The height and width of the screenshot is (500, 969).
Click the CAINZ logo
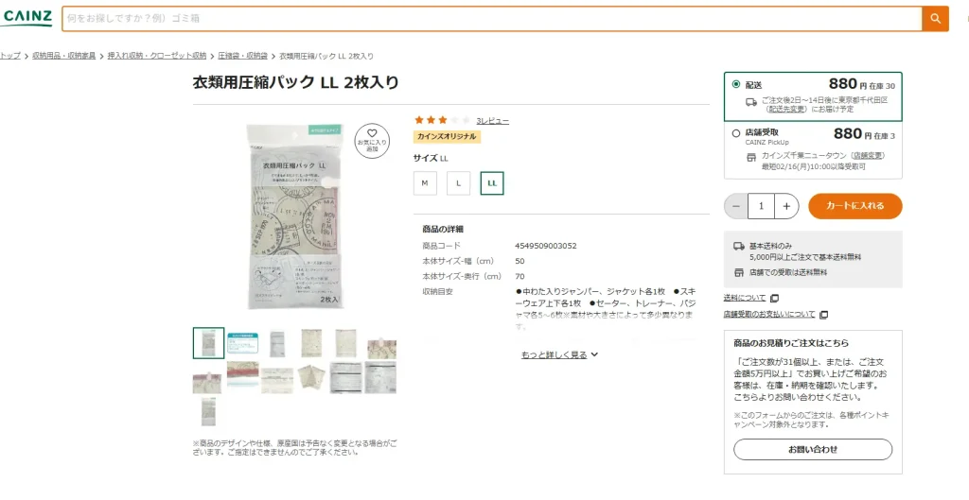pyautogui.click(x=26, y=18)
